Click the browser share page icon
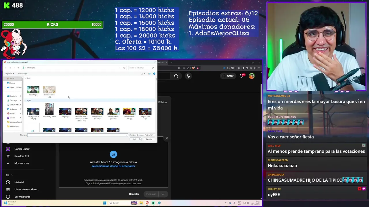Screen dimensions: 369x207 188,68
